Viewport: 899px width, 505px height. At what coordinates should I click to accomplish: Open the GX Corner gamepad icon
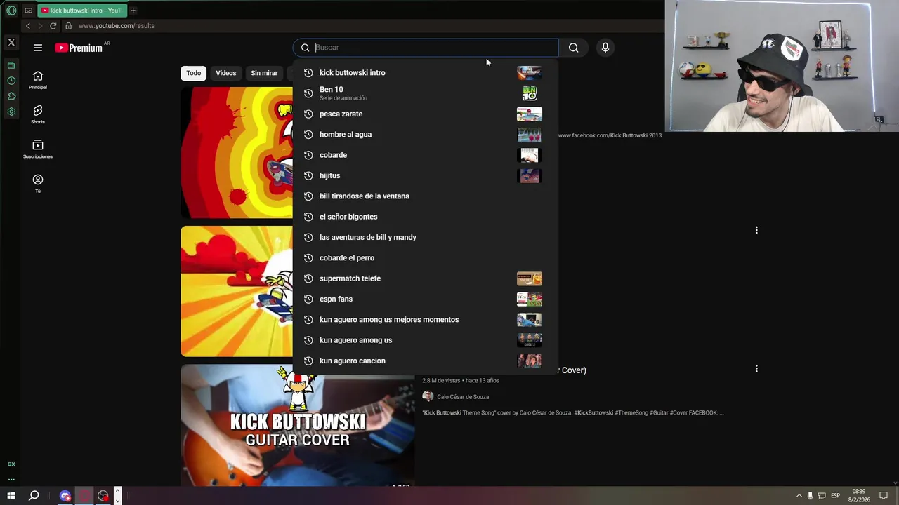[28, 11]
